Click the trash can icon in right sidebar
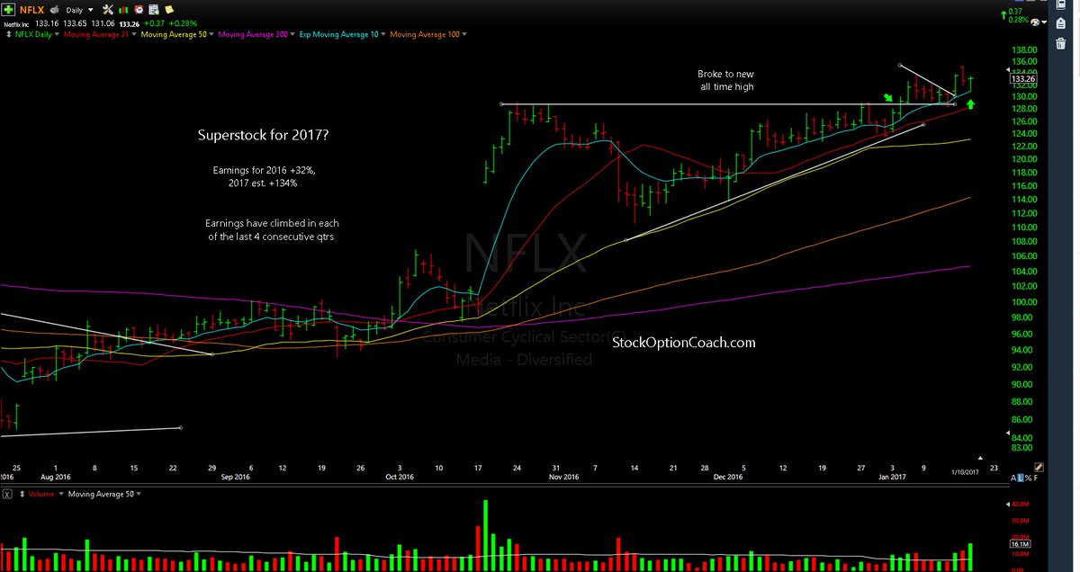Viewport: 1080px width, 572px height. [x=1060, y=43]
